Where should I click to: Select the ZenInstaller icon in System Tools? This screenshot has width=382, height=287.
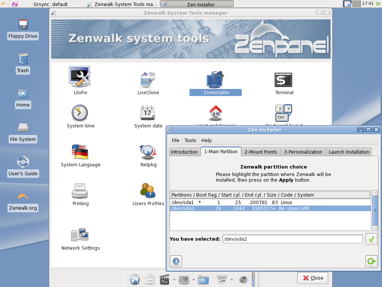pos(215,80)
